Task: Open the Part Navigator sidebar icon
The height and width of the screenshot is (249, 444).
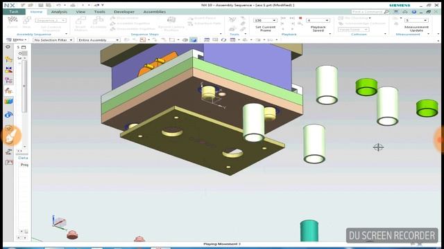Action: [9, 80]
